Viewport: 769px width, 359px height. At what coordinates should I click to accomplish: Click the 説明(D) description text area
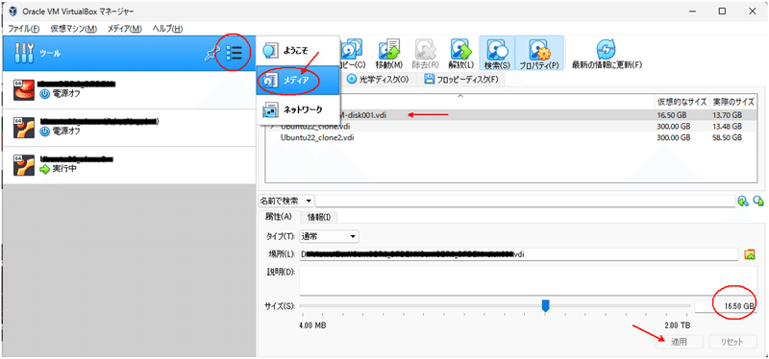coord(528,280)
